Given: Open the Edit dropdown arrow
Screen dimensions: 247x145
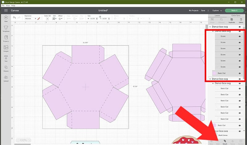Looking at the screenshot, I should [x=56, y=19].
